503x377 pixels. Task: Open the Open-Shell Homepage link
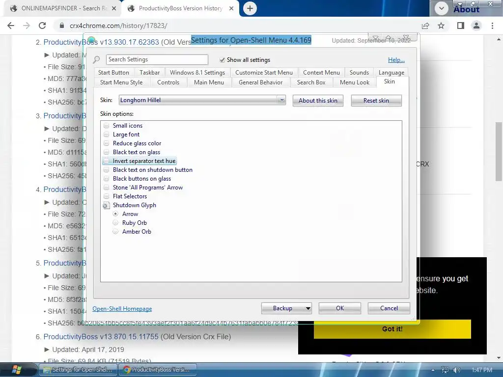coord(122,309)
